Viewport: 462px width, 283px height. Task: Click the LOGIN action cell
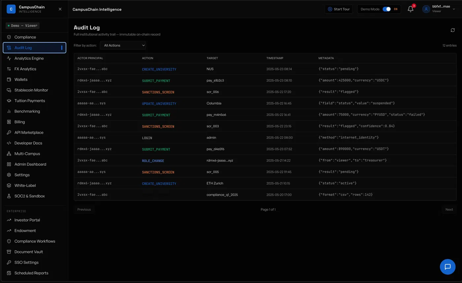[147, 138]
